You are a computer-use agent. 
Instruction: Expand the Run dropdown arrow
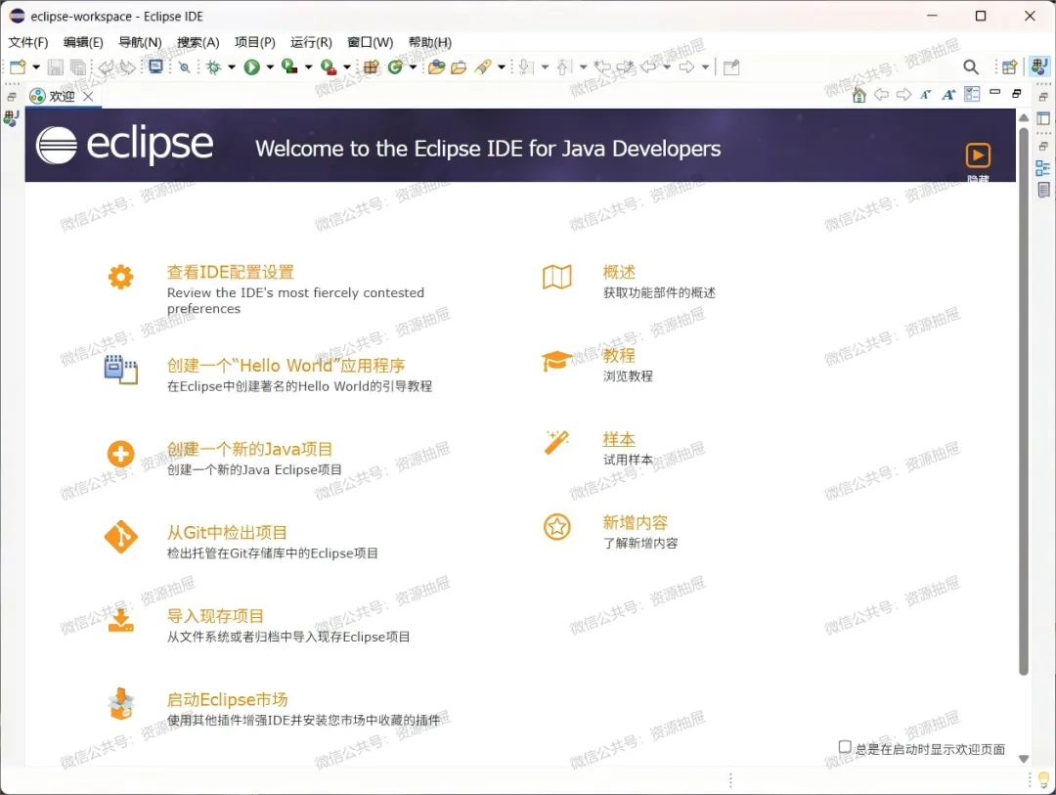coord(270,66)
